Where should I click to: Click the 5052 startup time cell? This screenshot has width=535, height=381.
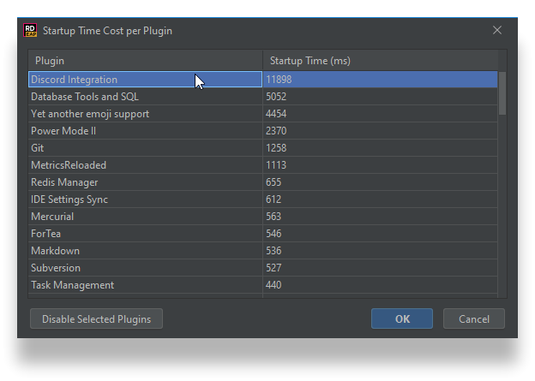380,97
